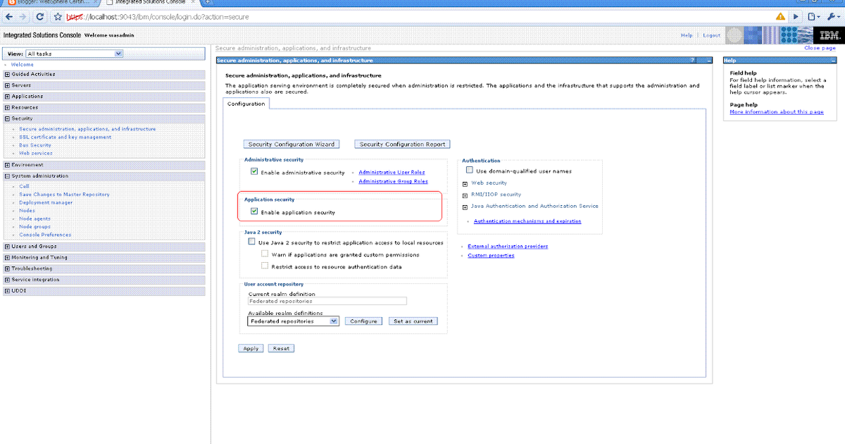Check Use Java 2 security to restrict access
This screenshot has height=444, width=845.
[x=251, y=242]
